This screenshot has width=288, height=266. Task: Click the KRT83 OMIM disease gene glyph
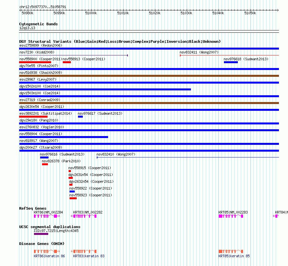point(84,251)
